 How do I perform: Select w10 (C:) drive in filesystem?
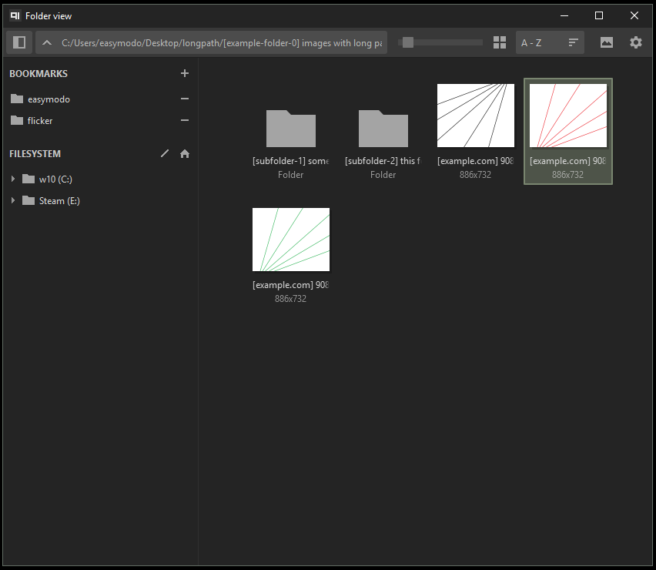coord(47,179)
